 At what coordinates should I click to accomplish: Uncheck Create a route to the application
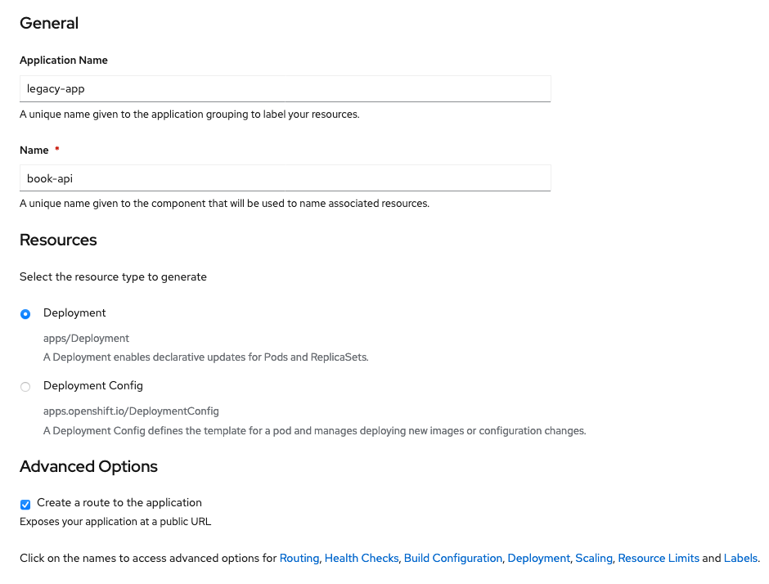click(25, 504)
